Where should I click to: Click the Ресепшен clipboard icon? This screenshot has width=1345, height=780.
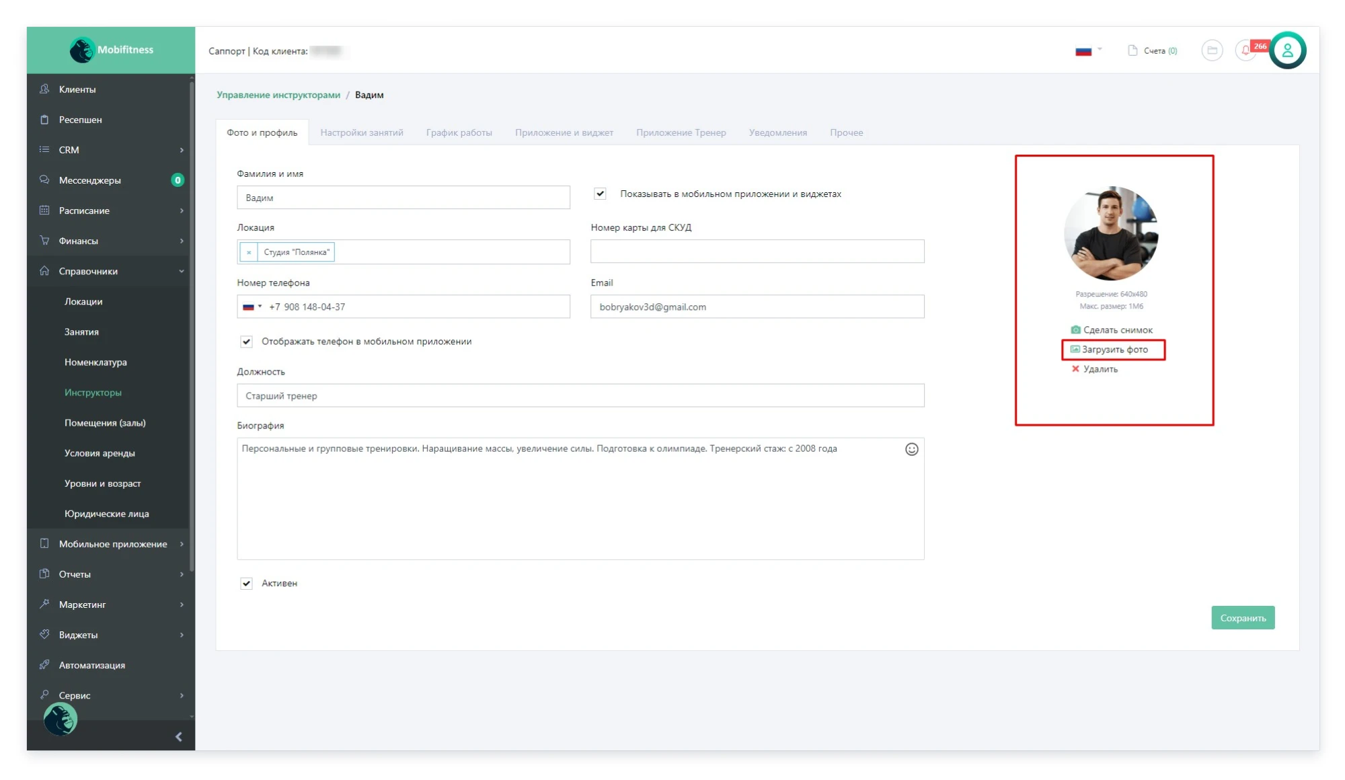pos(44,120)
